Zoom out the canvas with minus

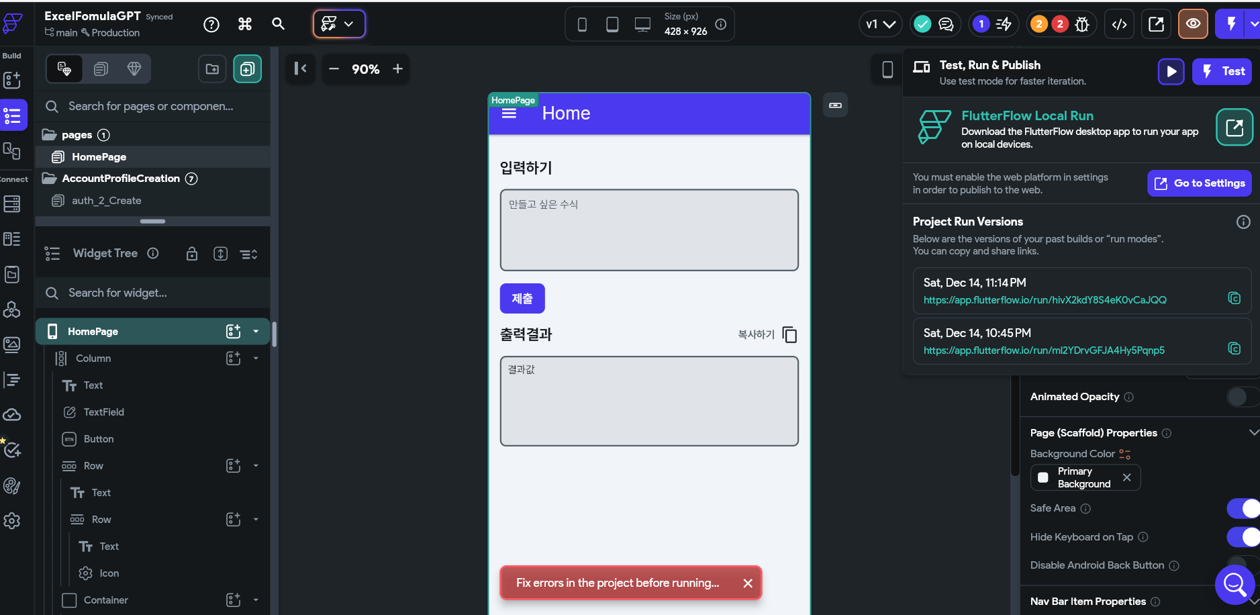coord(334,68)
